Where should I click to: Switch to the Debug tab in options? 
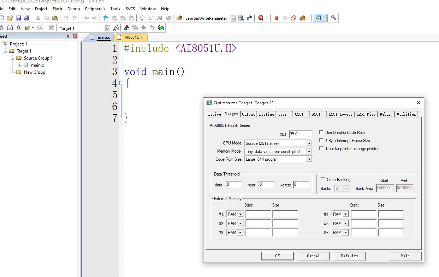tap(385, 114)
